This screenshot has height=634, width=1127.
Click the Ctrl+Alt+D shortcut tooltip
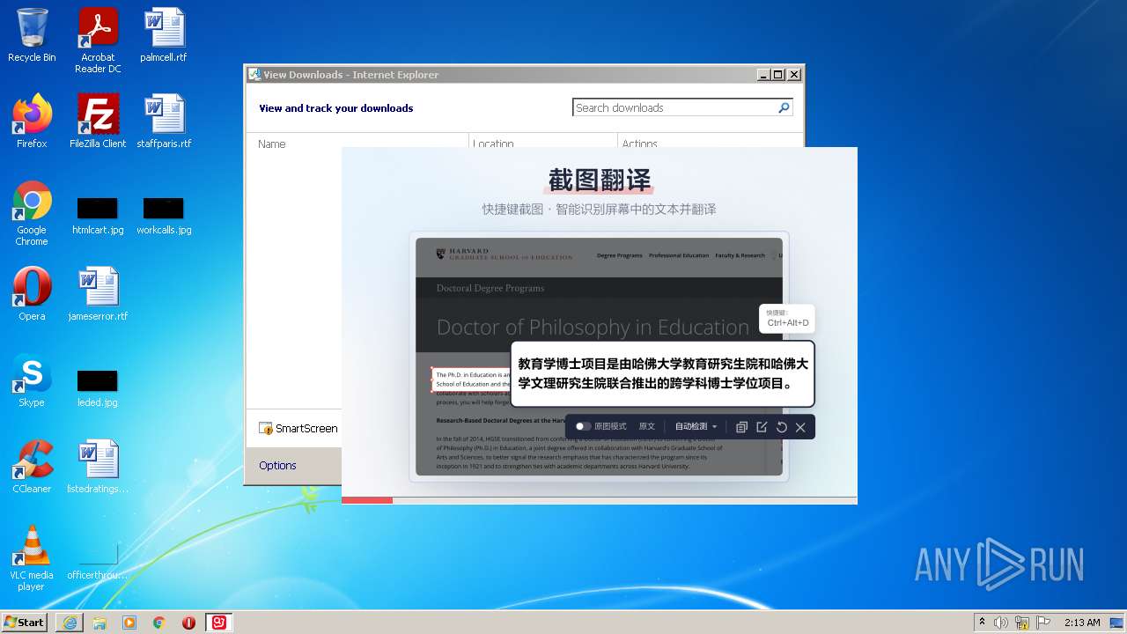[x=787, y=319]
